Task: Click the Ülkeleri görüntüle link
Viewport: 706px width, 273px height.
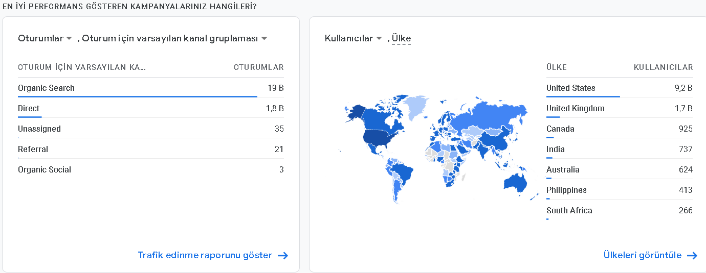Action: coord(642,255)
